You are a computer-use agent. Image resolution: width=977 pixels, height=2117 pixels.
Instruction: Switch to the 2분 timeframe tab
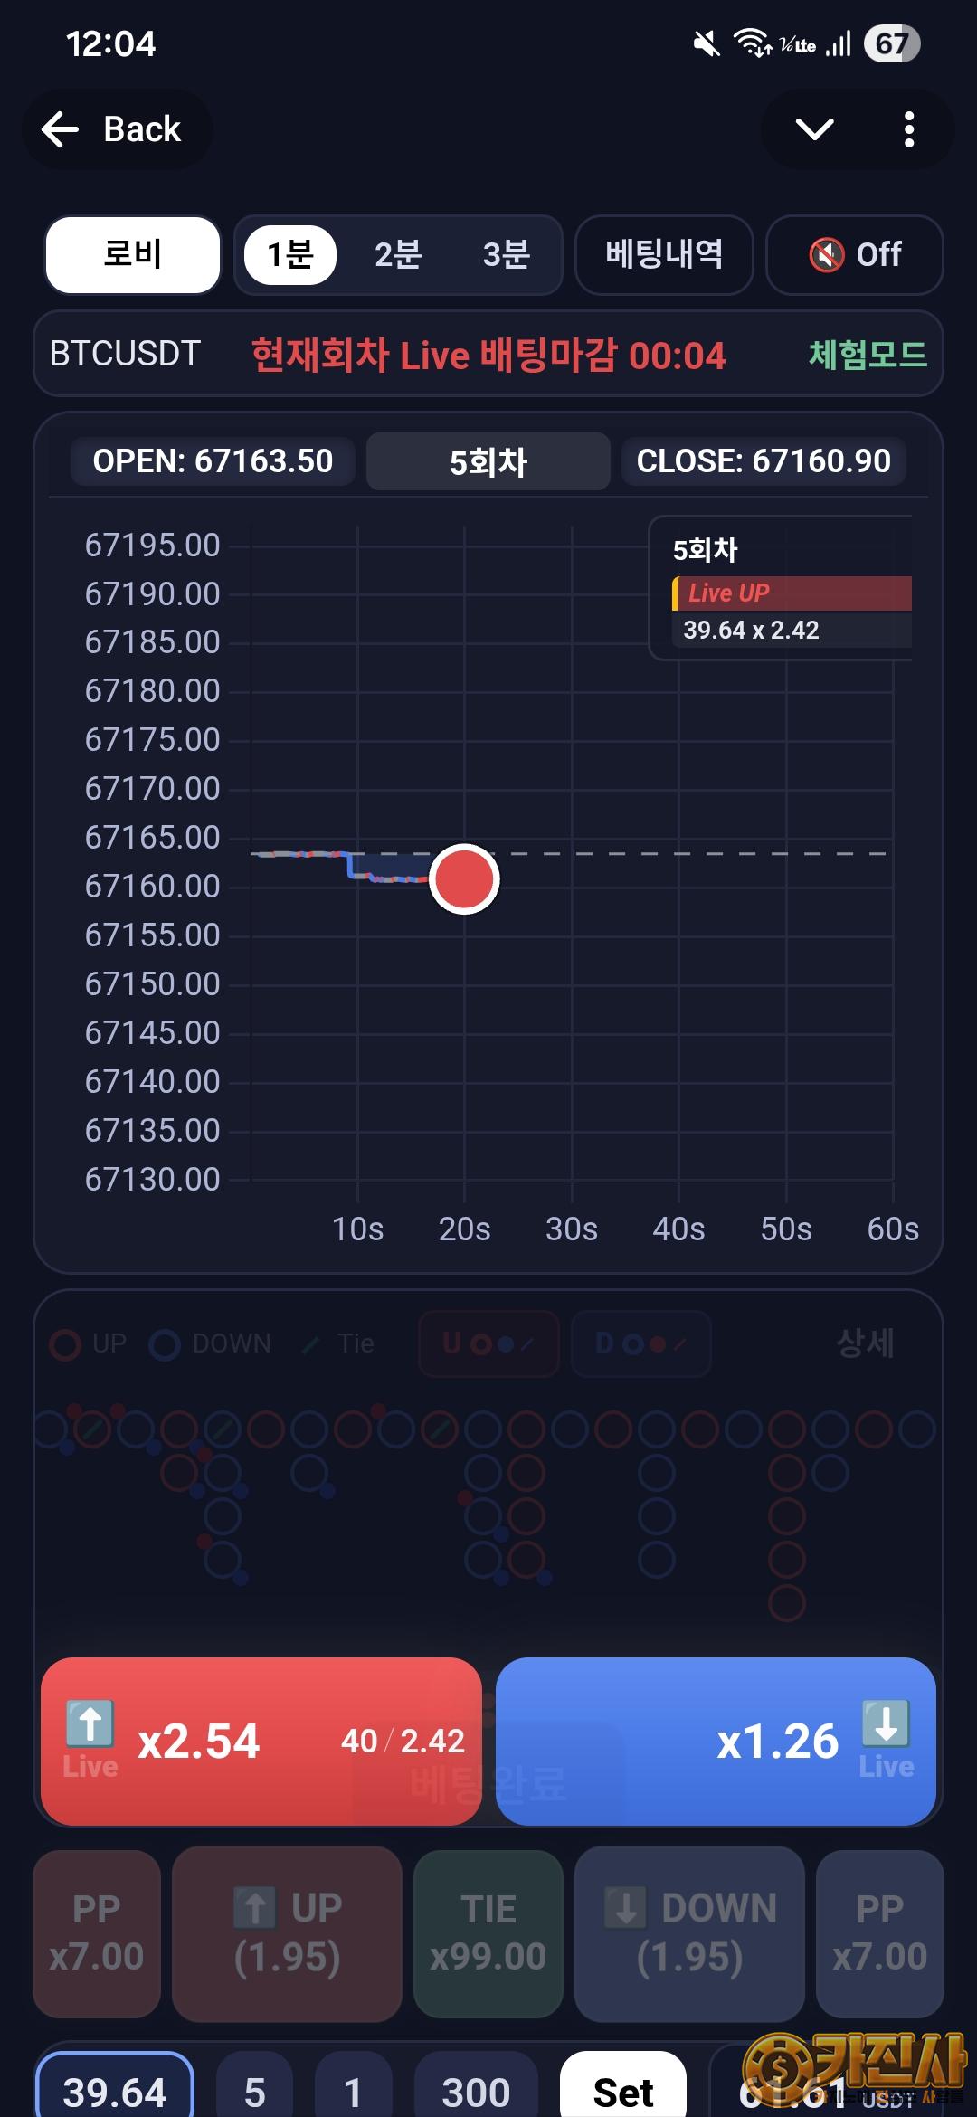(x=398, y=255)
